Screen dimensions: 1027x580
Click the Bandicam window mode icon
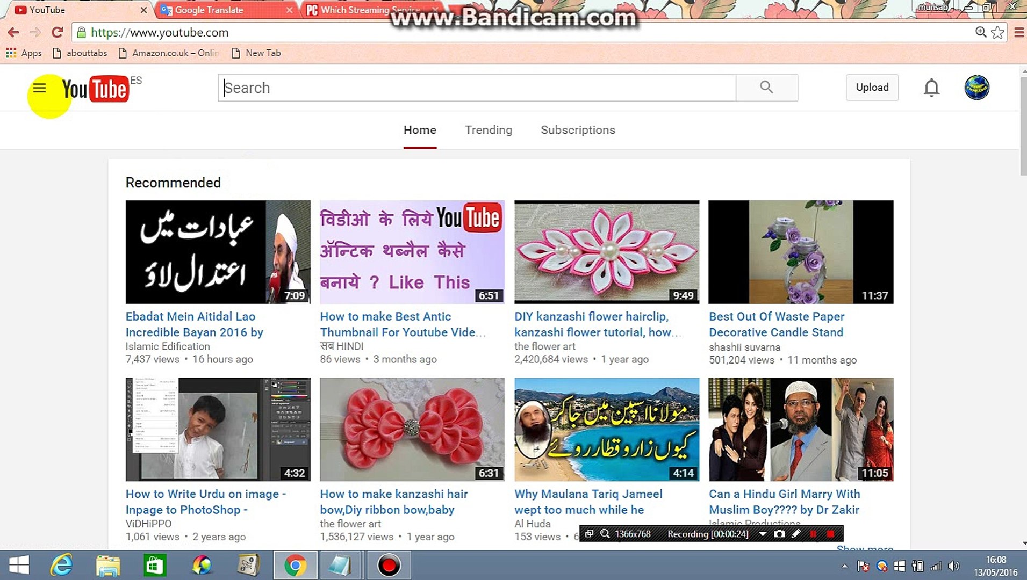tap(589, 534)
